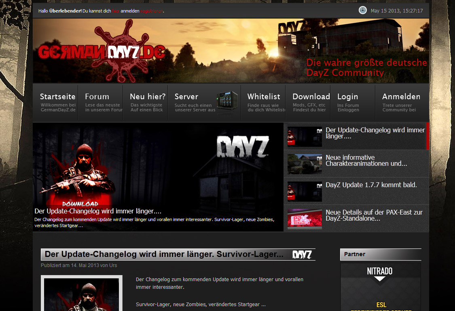The height and width of the screenshot is (311, 455).
Task: Click PAX East thumbnail in news list
Action: (305, 219)
